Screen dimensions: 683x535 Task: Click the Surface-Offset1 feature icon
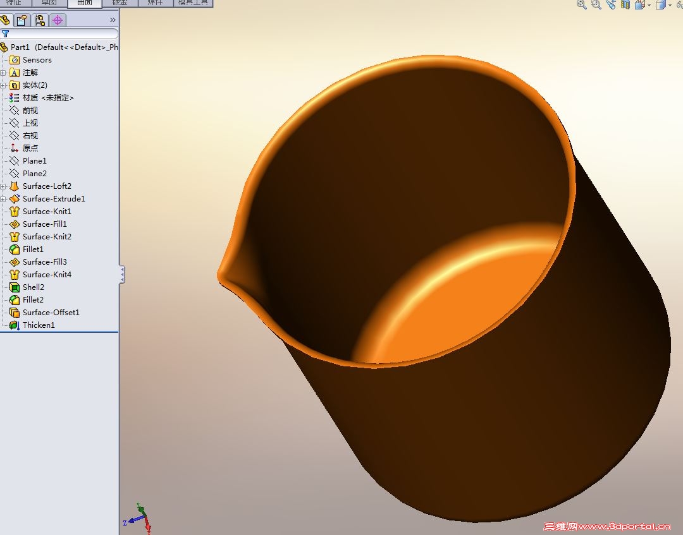(x=15, y=312)
